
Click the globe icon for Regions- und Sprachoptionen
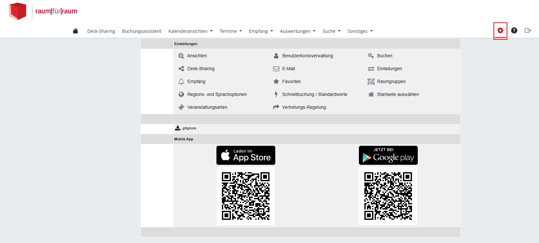point(181,95)
